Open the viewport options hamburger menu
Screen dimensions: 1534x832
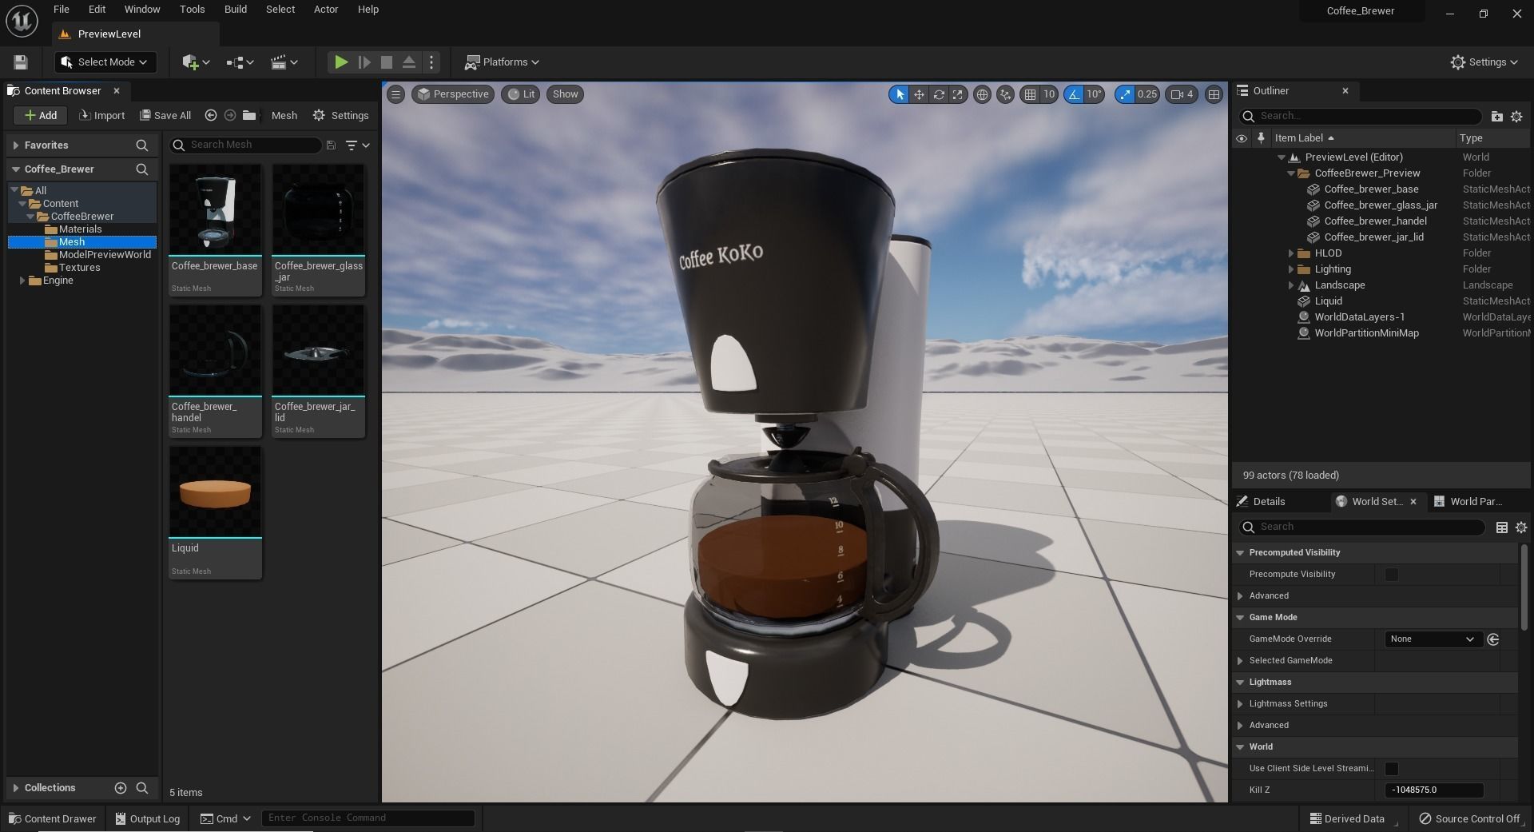(x=395, y=94)
